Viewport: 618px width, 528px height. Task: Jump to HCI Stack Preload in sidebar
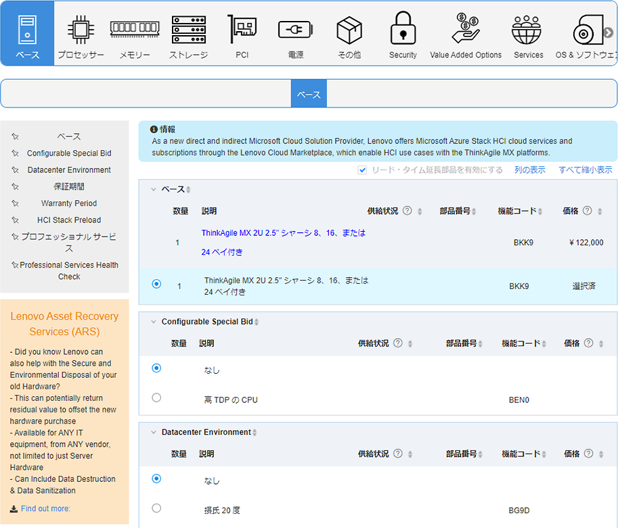pos(69,220)
